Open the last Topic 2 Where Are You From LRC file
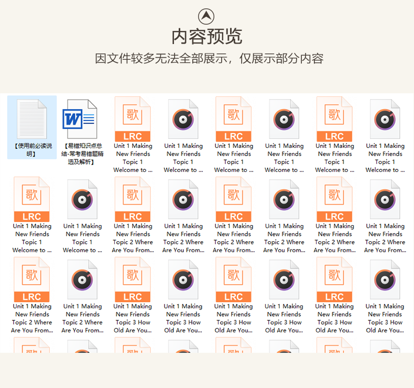This screenshot has height=388, width=414. tap(31, 295)
